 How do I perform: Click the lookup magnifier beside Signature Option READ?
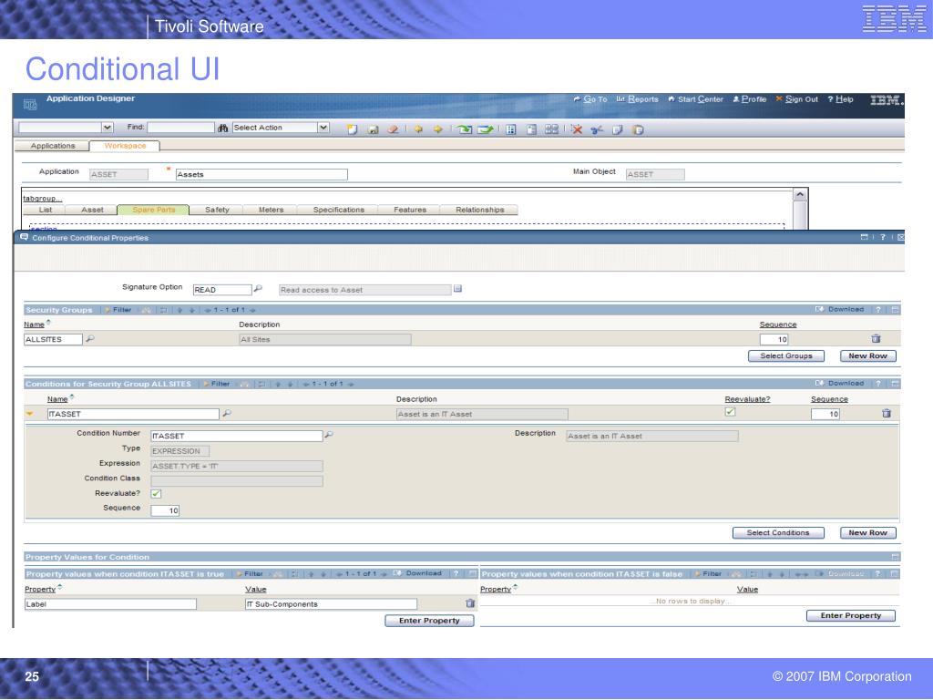[x=258, y=289]
